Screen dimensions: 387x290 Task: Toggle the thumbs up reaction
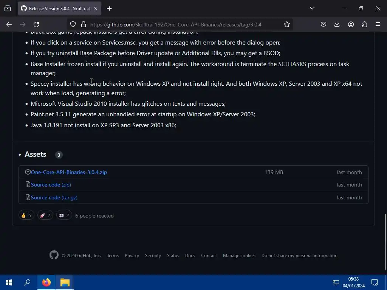[x=26, y=216]
